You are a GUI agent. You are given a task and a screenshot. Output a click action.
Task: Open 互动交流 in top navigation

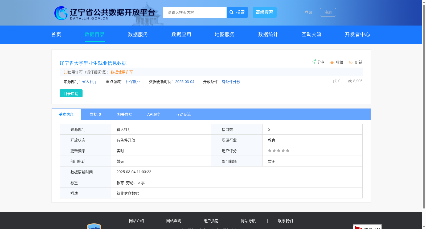pyautogui.click(x=312, y=34)
